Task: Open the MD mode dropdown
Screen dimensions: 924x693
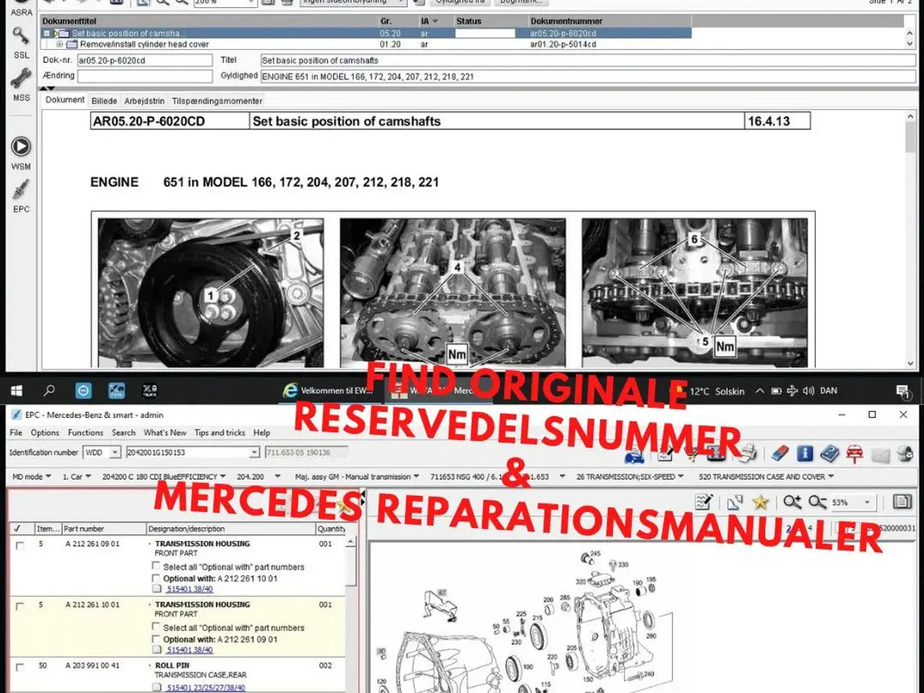Action: (x=32, y=476)
